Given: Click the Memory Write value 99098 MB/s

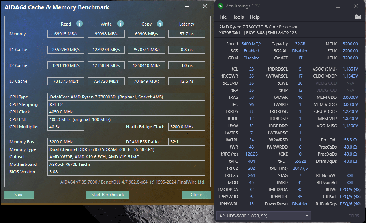Looking at the screenshot, I should click(106, 34).
